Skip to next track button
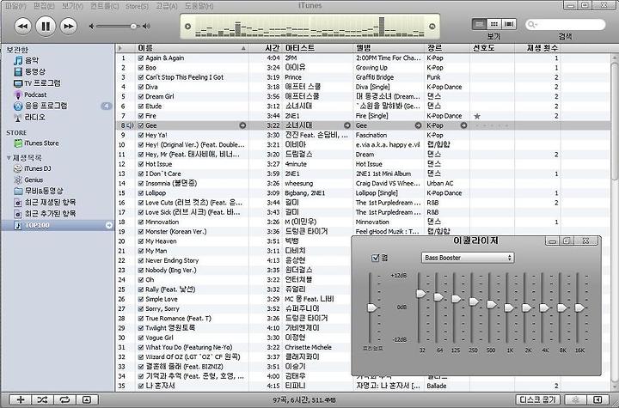This screenshot has width=619, height=408. [68, 27]
